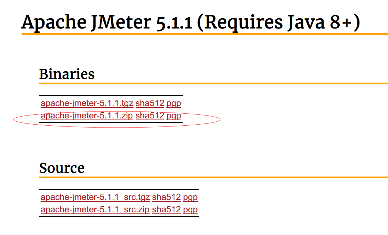
Task: Click the red oval annotation outline
Action: point(220,119)
